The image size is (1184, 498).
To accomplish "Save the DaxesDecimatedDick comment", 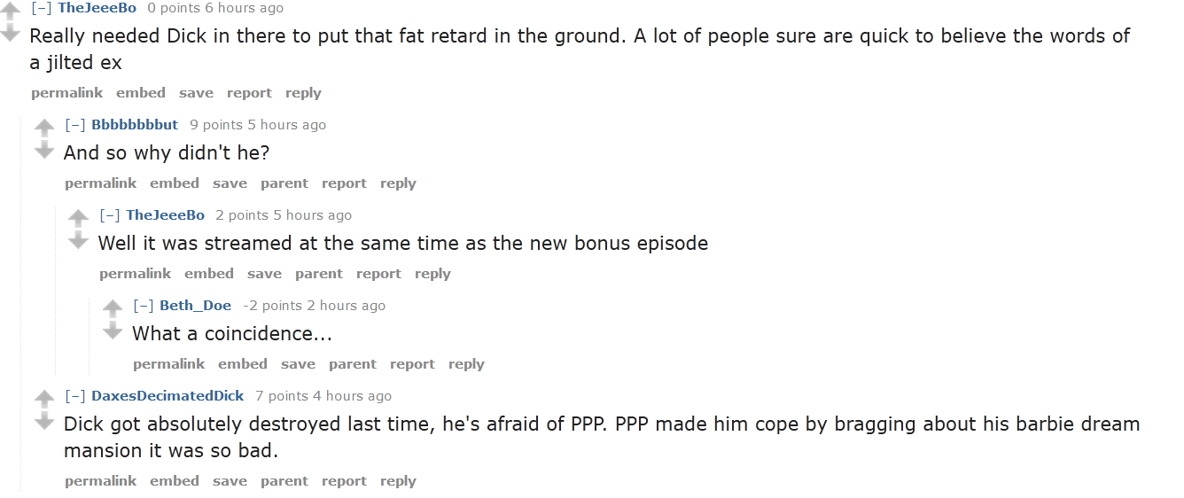I will coord(230,481).
